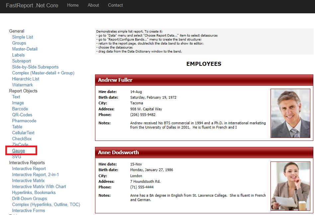Click the phone number (206) 555-9482
Image resolution: width=315 pixels, height=215 pixels.
(x=143, y=115)
